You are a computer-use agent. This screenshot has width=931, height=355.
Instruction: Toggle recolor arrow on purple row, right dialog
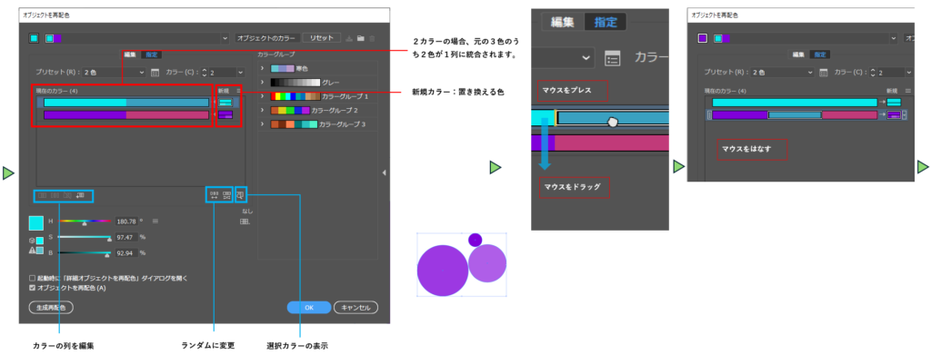click(882, 115)
